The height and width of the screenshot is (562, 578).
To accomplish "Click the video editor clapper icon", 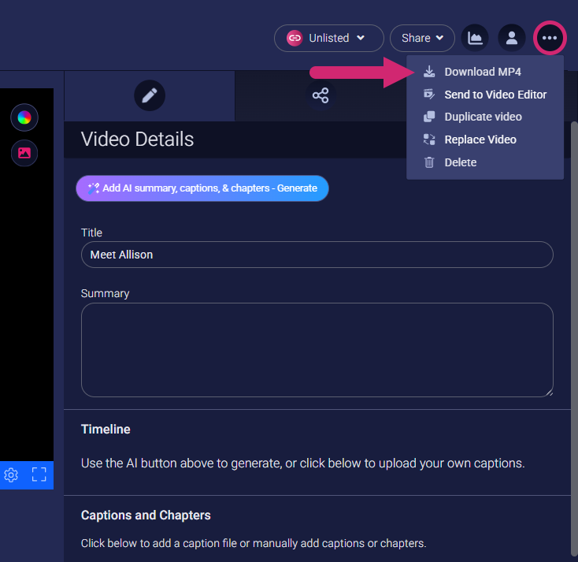I will [429, 95].
